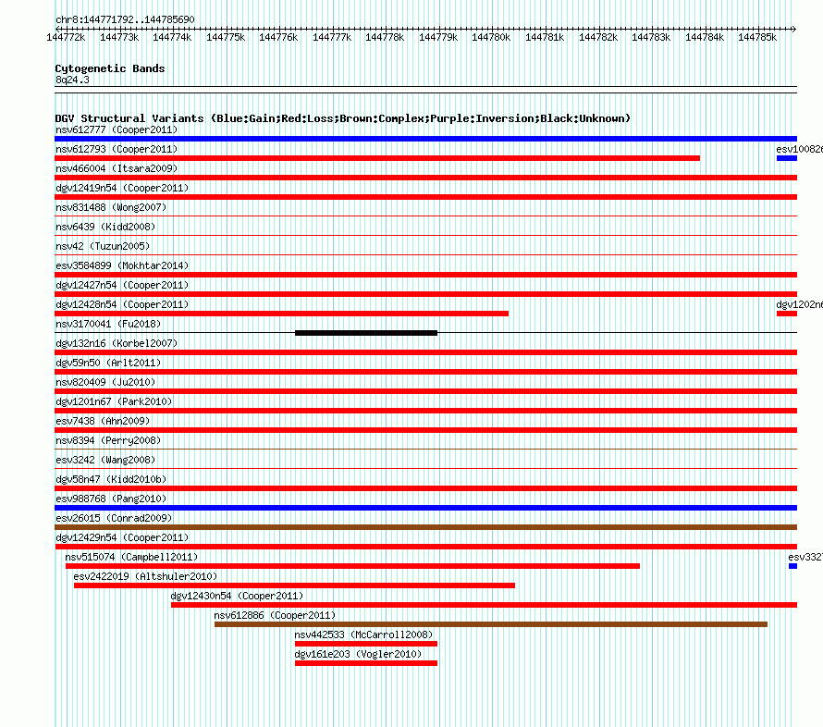Click dgv12428n54 (Cooper2011) label

pos(122,304)
